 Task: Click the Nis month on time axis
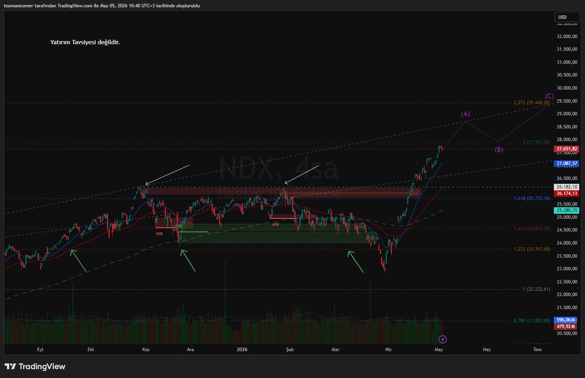pyautogui.click(x=388, y=349)
